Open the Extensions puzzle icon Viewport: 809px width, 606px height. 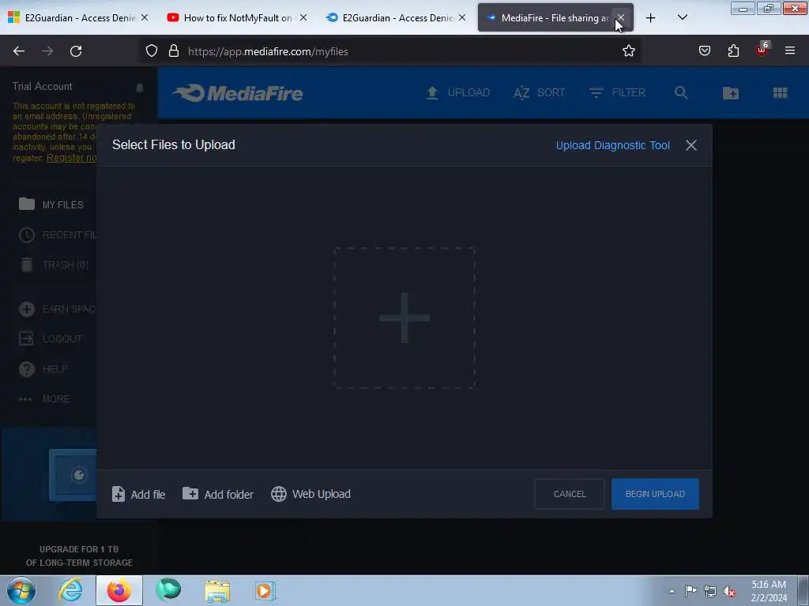733,51
